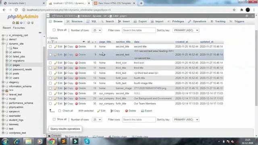Select checkbox for row id 12
The height and width of the screenshot is (145, 258).
click(x=50, y=73)
